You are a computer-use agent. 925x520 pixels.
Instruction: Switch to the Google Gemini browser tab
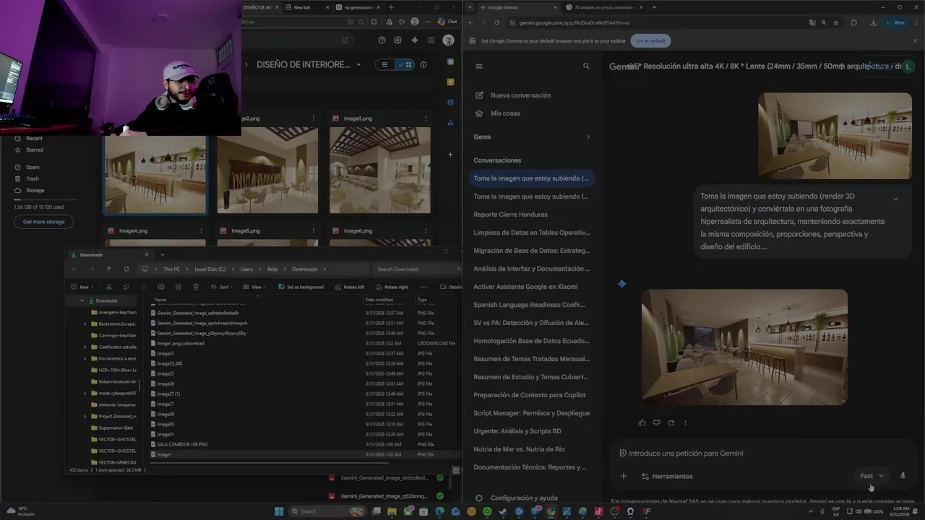pyautogui.click(x=502, y=7)
